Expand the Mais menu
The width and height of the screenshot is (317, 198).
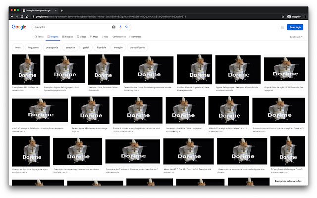105,37
